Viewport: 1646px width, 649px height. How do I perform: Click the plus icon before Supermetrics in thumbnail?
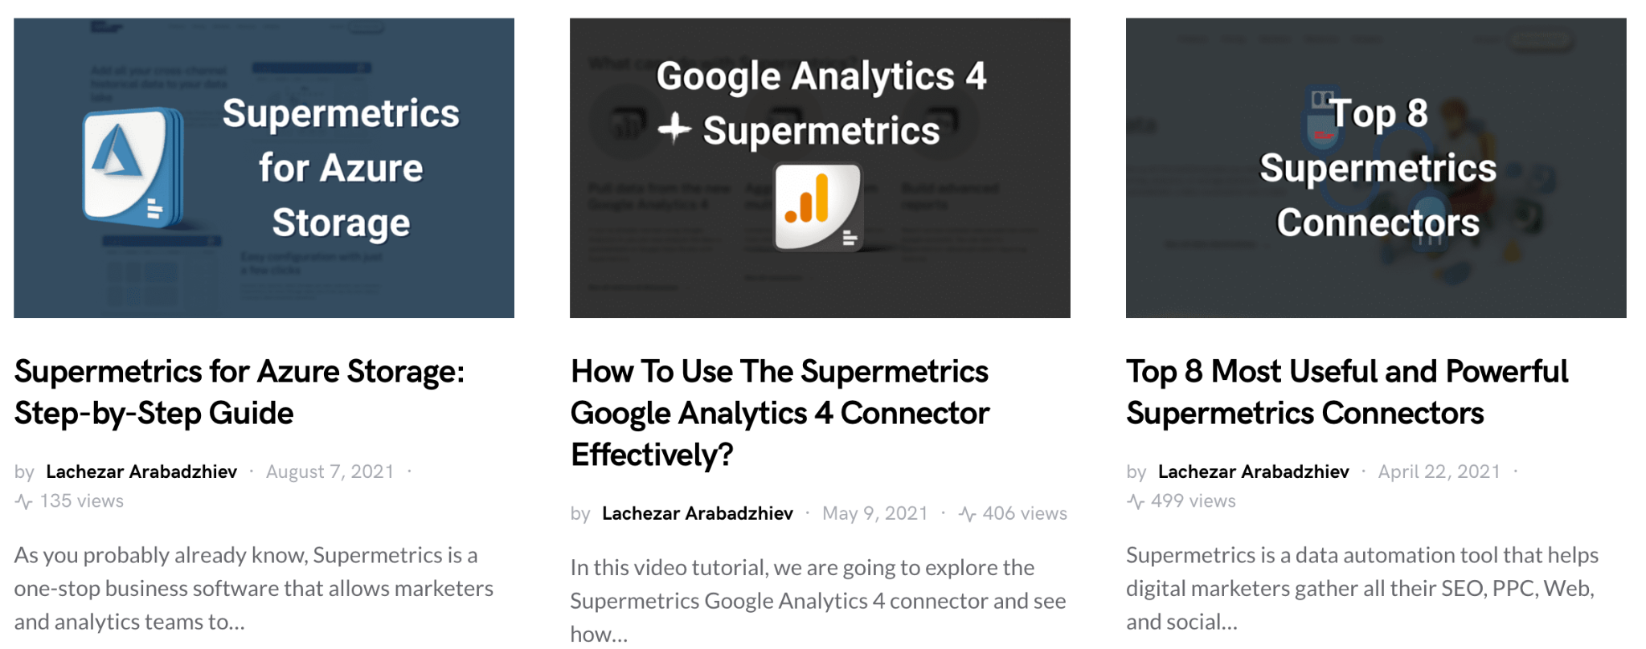(x=674, y=129)
